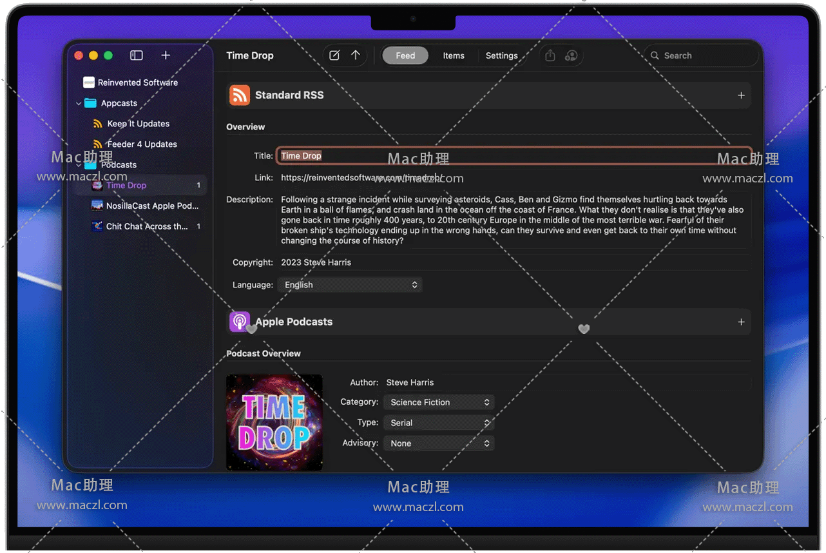
Task: Toggle the sidebar visibility icon
Action: tap(137, 55)
